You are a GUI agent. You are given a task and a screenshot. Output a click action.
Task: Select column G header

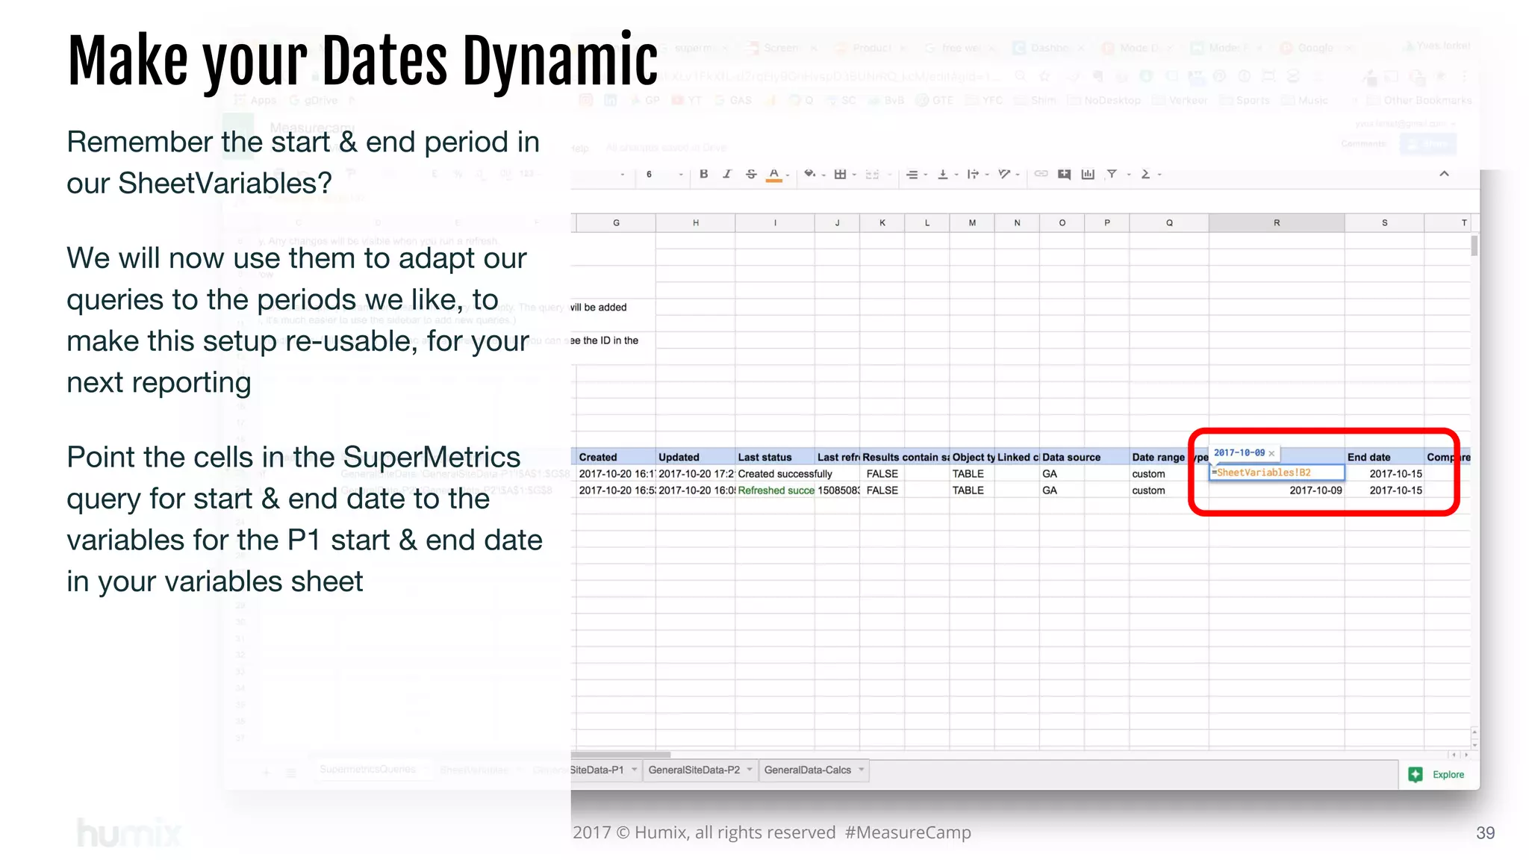point(616,222)
